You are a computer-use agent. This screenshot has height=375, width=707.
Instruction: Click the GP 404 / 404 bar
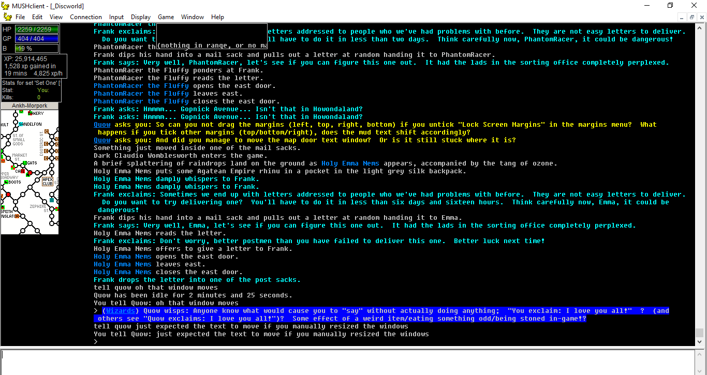coord(36,39)
